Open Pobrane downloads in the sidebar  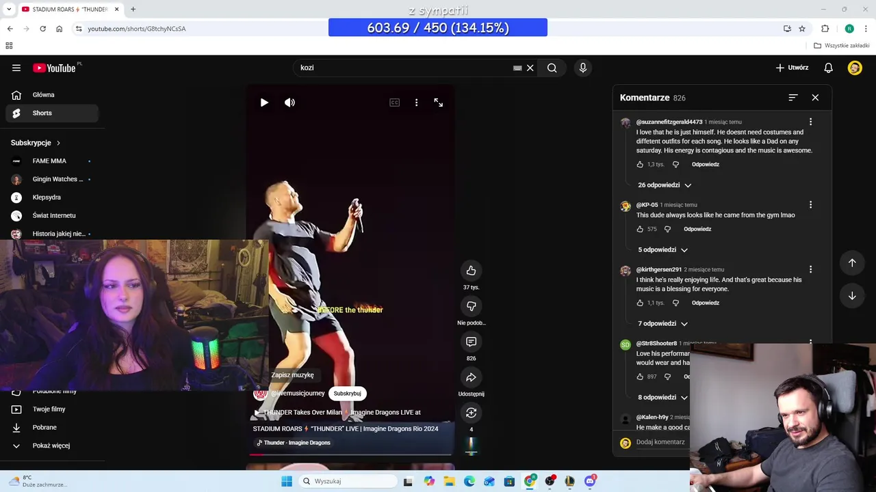(52, 428)
